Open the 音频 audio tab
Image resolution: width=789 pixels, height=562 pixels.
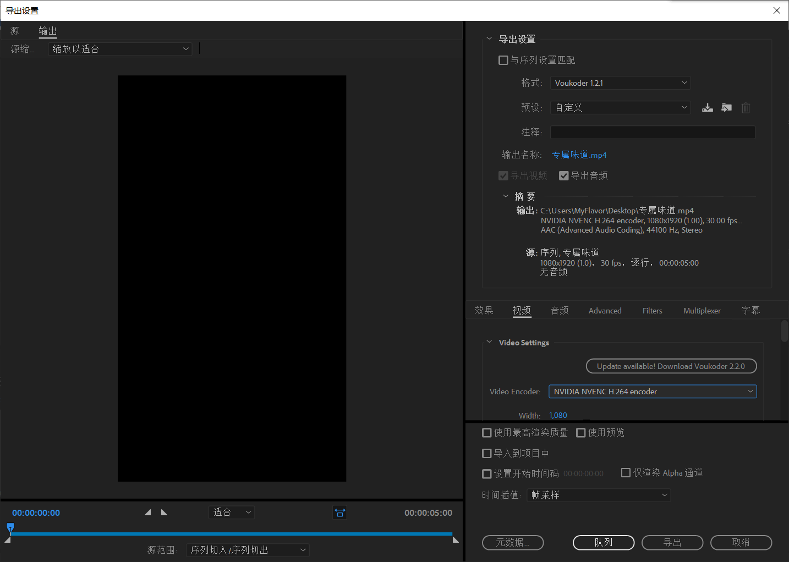(560, 310)
